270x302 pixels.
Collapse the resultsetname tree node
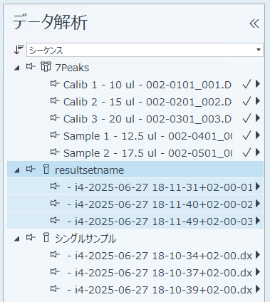pos(17,170)
